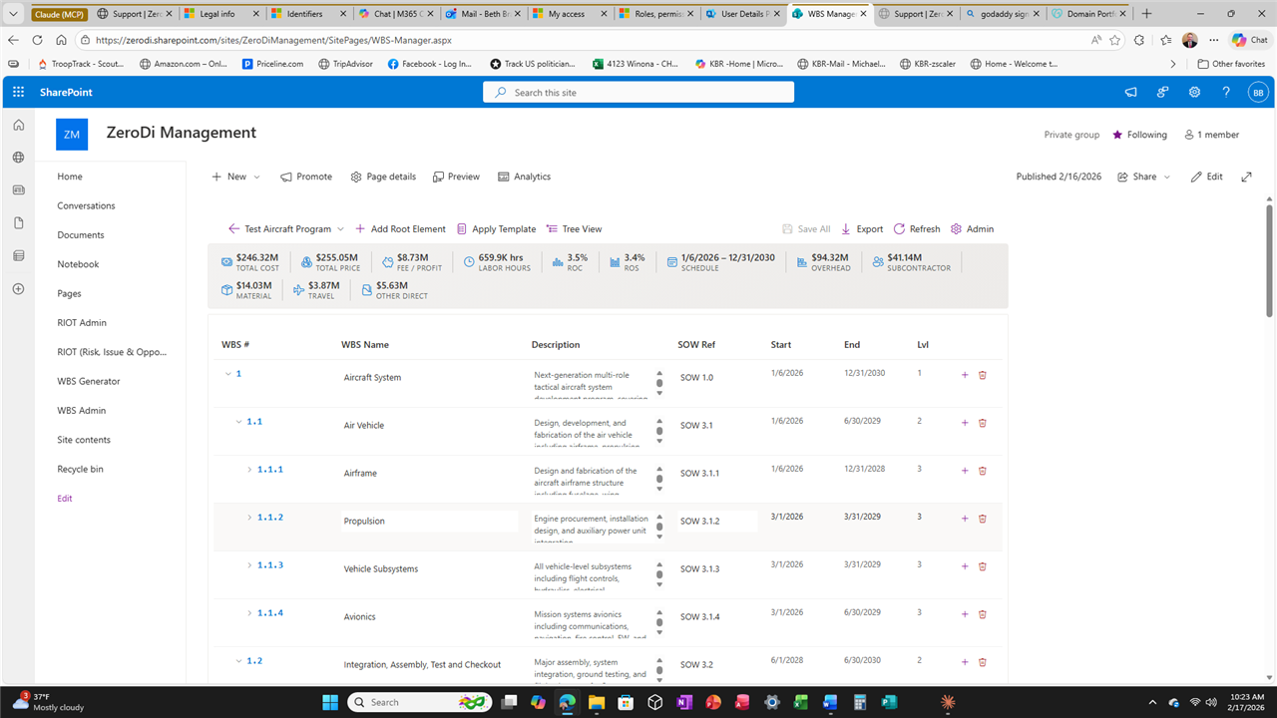Go to WBS Generator navigation item
Screen dimensions: 1277x718
(89, 381)
